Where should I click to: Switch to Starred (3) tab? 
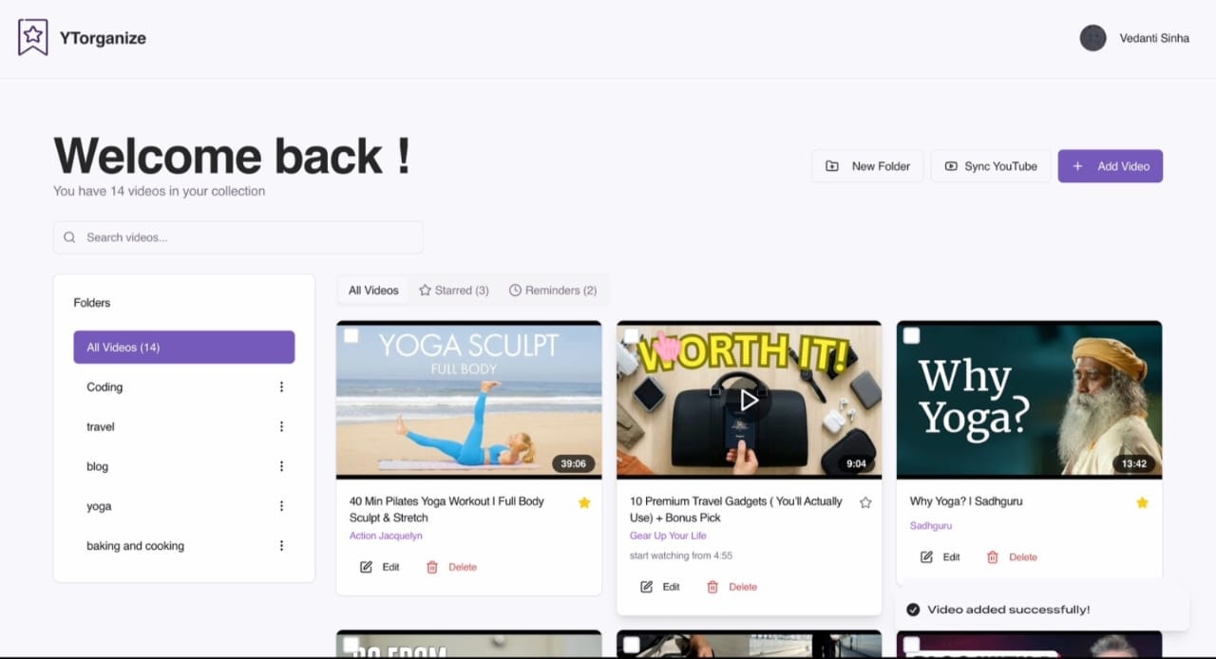(454, 291)
